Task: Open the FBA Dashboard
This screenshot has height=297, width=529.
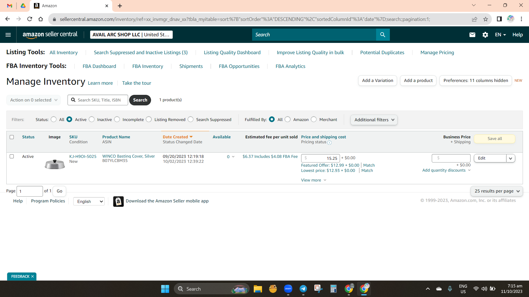Action: pos(99,66)
